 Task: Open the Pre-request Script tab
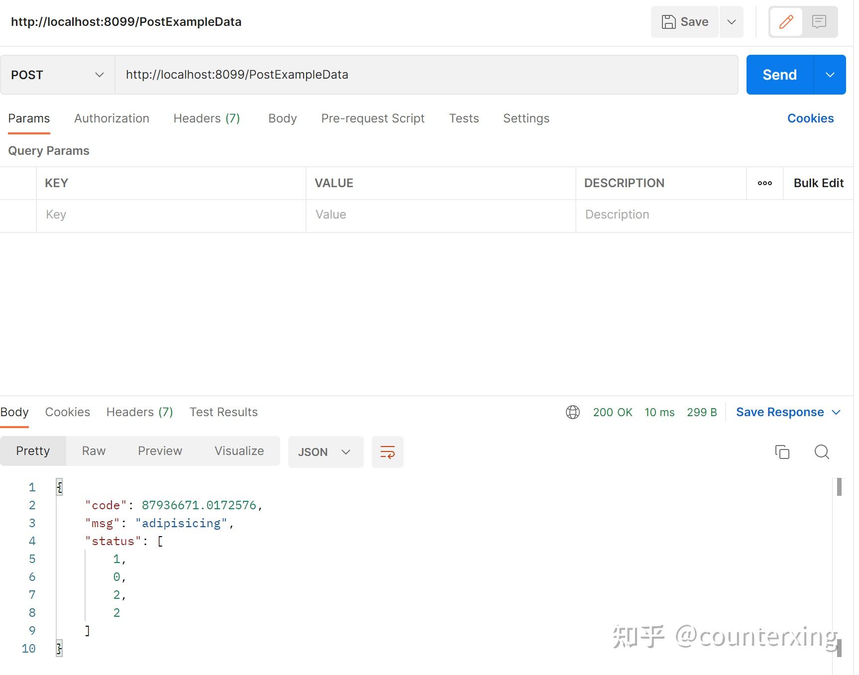(373, 118)
